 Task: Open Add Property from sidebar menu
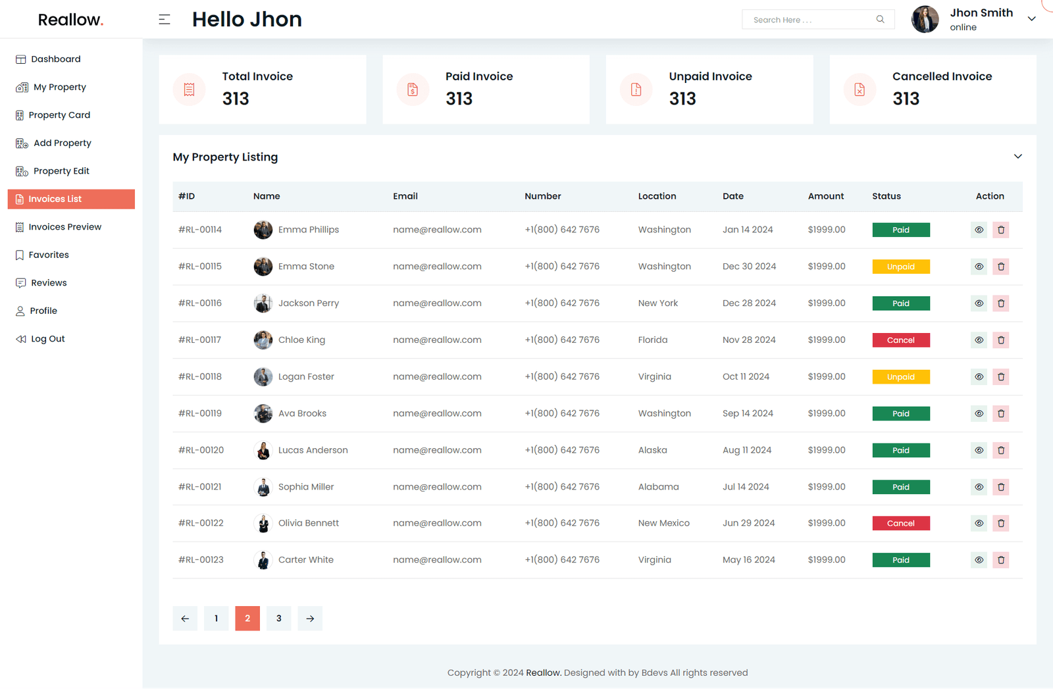(62, 143)
